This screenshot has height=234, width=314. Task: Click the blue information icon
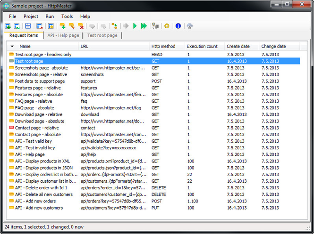tap(178, 26)
